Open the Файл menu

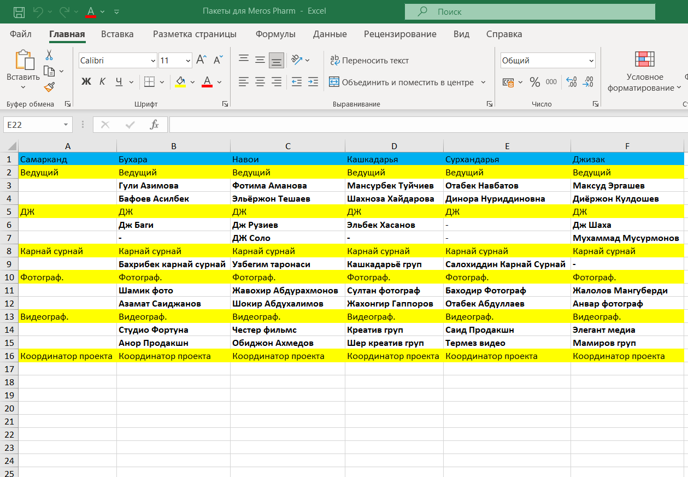click(x=21, y=34)
